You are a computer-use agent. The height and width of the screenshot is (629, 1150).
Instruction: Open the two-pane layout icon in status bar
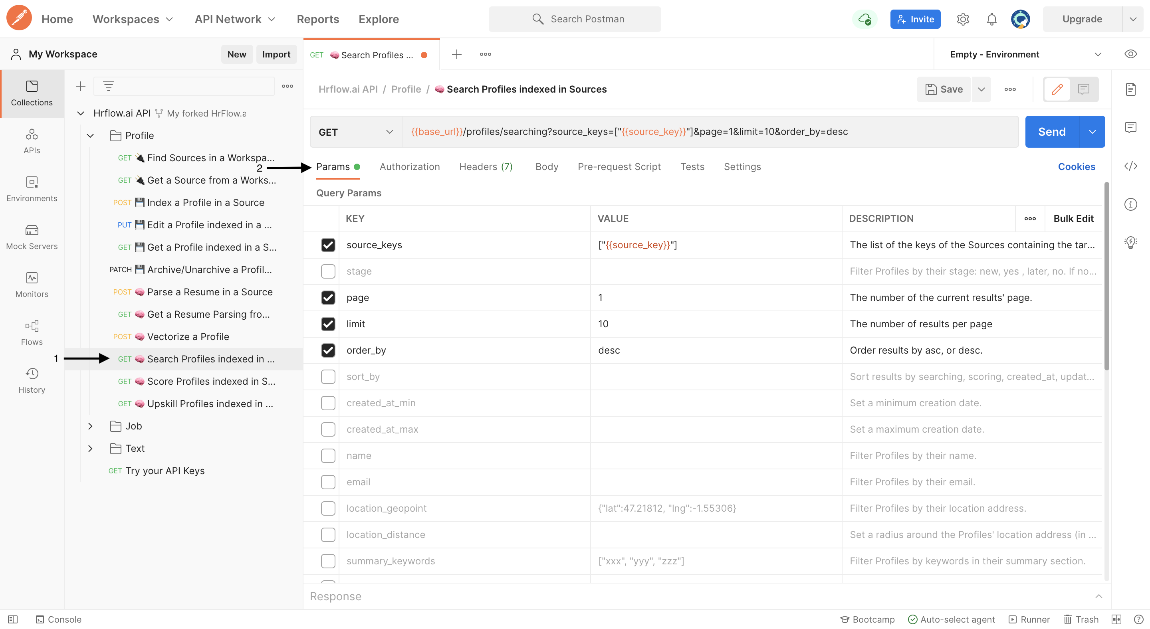(x=1116, y=619)
